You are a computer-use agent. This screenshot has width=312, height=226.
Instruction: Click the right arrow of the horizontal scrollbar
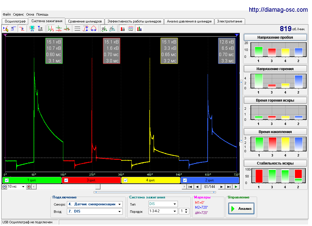[184, 187]
